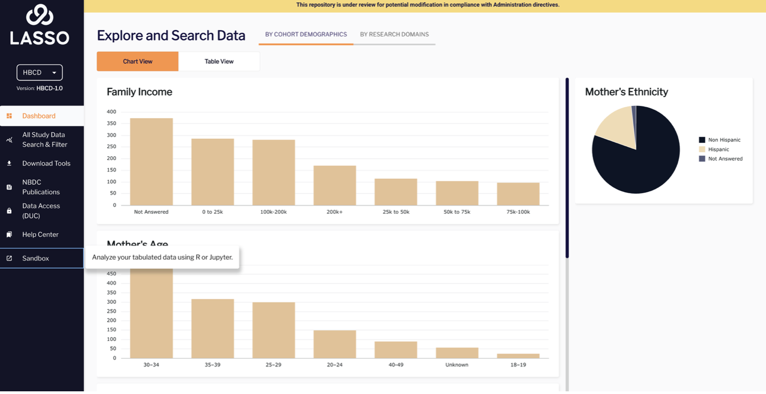Click the Dashboard grid icon

[9, 116]
